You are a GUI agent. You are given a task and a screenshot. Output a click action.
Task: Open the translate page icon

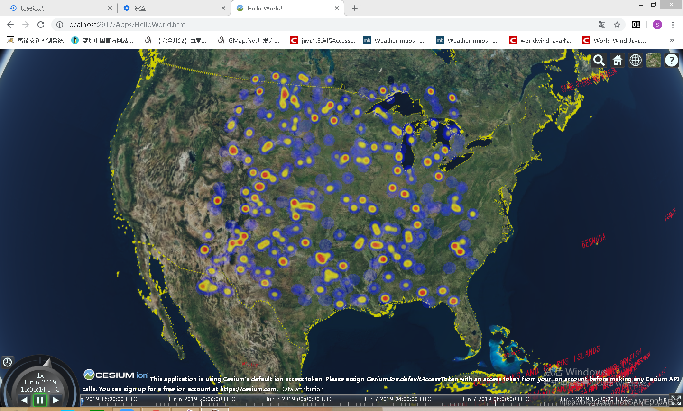(x=601, y=24)
